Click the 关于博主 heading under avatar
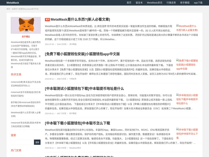 (x=26, y=37)
